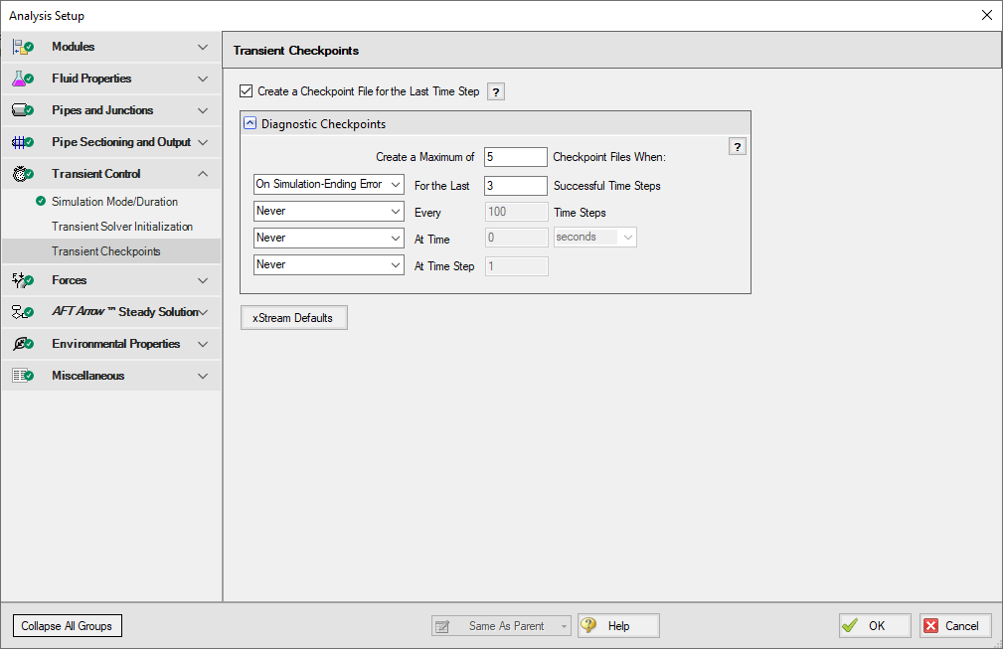
Task: Expand the Miscellaneous group chevron
Action: pos(203,376)
